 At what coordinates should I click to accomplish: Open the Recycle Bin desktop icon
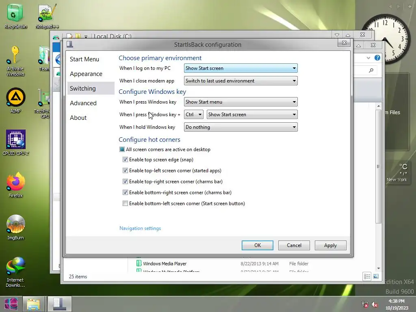coord(15,16)
